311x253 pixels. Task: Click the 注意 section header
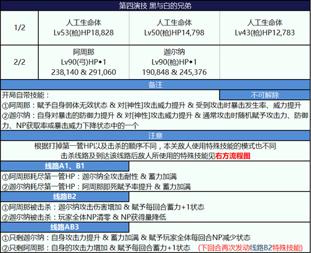(x=155, y=136)
